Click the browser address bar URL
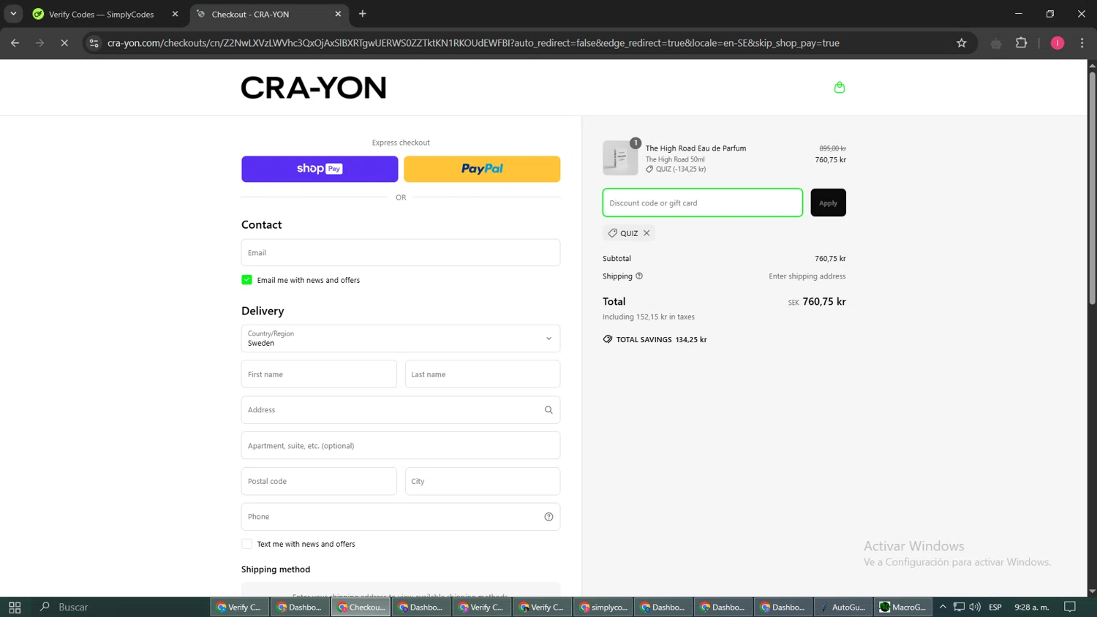1097x617 pixels. tap(472, 43)
